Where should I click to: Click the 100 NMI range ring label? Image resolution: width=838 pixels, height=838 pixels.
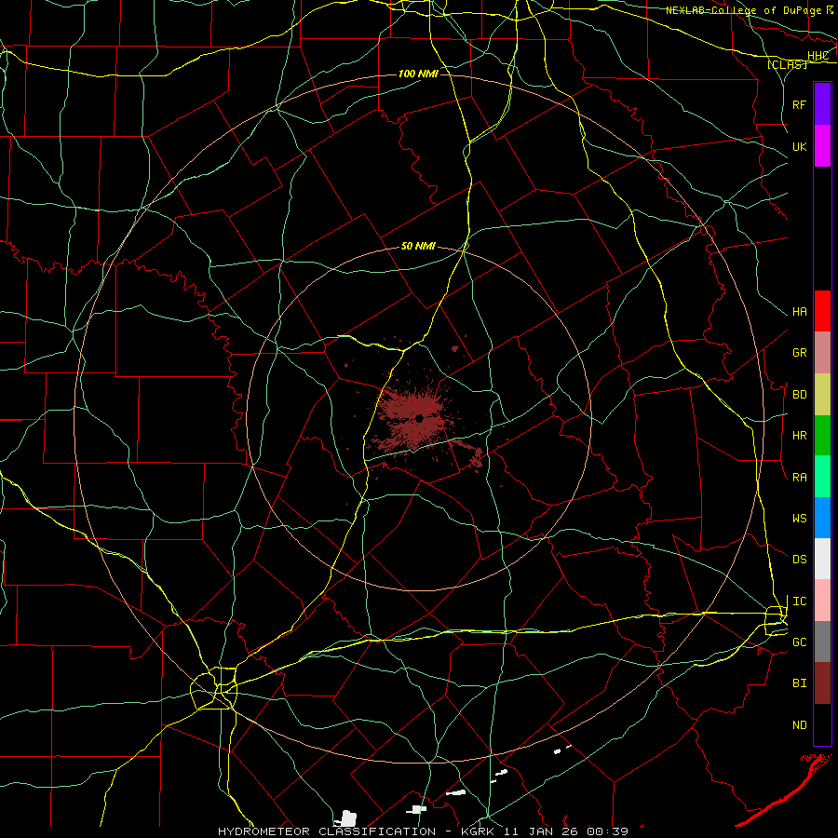click(x=418, y=74)
